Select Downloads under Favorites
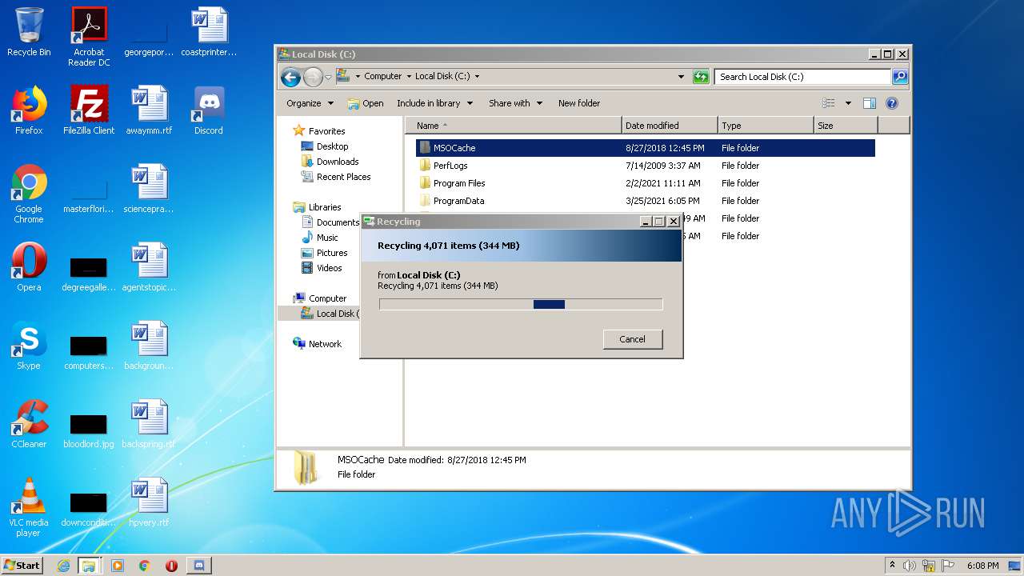This screenshot has width=1024, height=576. pyautogui.click(x=330, y=162)
